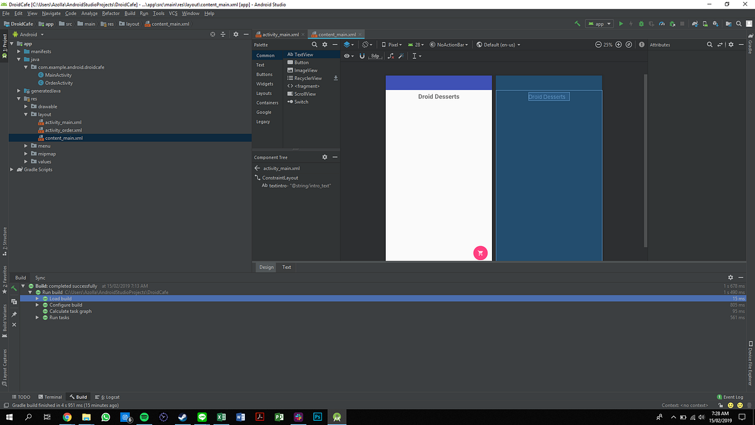Infer constraints with the magic wand icon

click(x=401, y=56)
